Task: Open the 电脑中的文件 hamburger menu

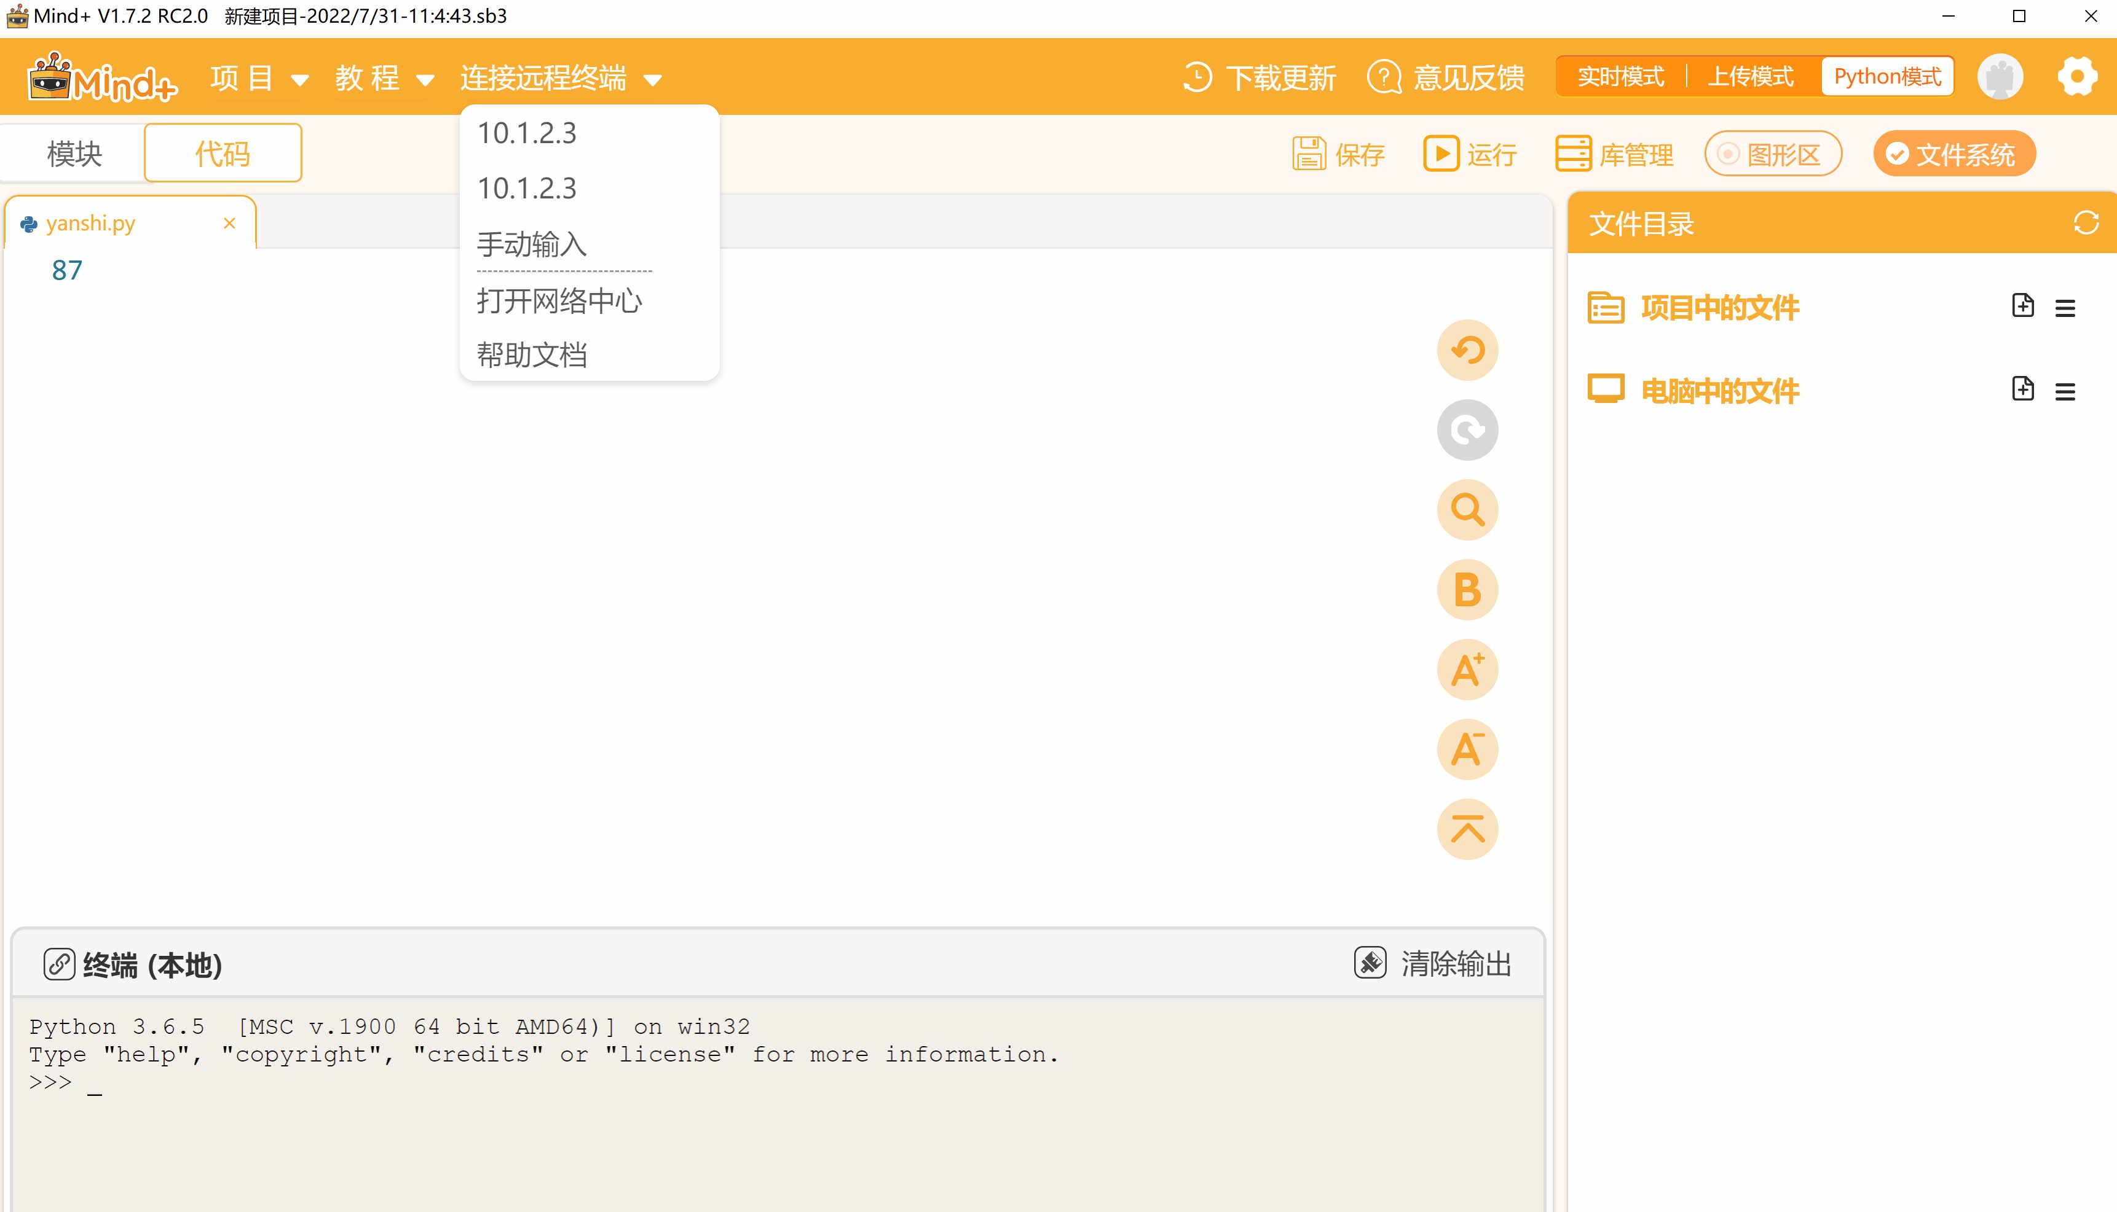Action: [x=2065, y=391]
